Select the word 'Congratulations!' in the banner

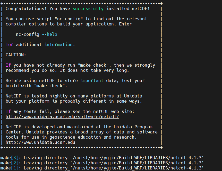pyautogui.click(x=24, y=8)
